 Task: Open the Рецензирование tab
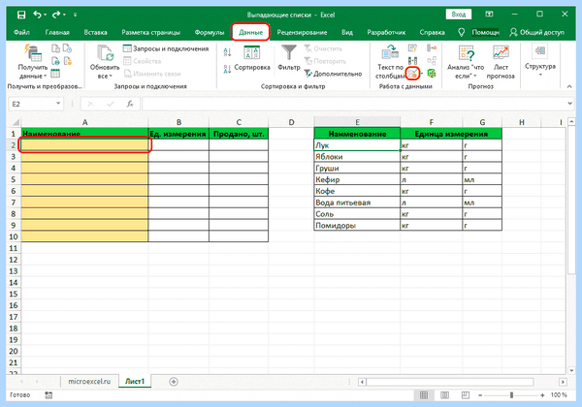point(302,32)
